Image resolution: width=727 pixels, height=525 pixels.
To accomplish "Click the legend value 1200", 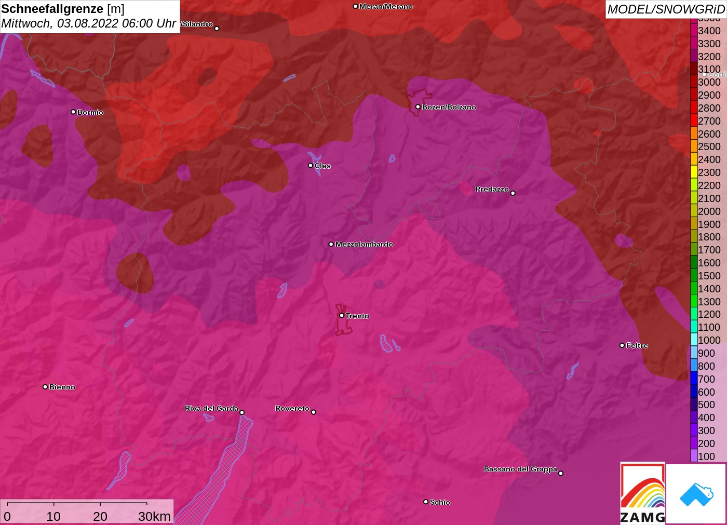I will [709, 314].
